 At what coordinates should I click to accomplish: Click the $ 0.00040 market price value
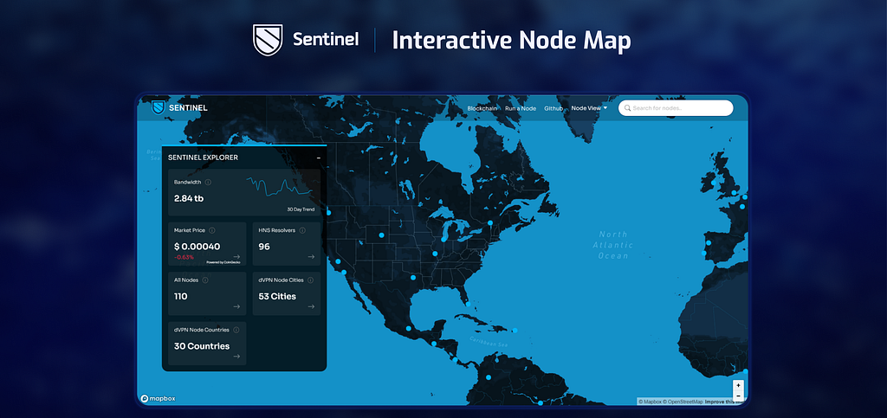[x=197, y=247]
